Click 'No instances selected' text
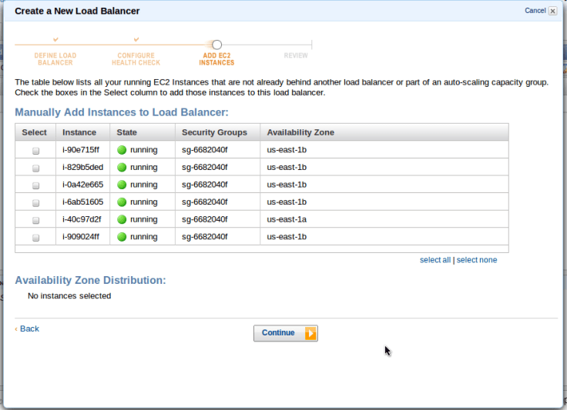Viewport: 567px width, 410px height. (x=69, y=296)
